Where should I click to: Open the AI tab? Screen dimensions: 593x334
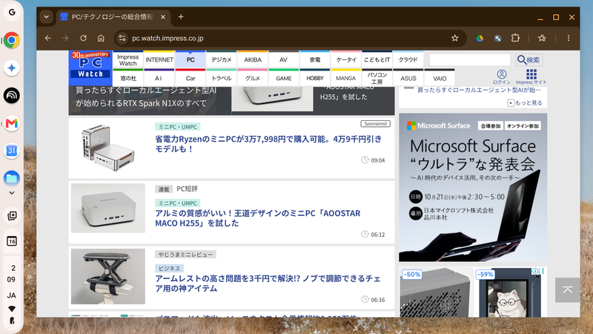(x=159, y=78)
